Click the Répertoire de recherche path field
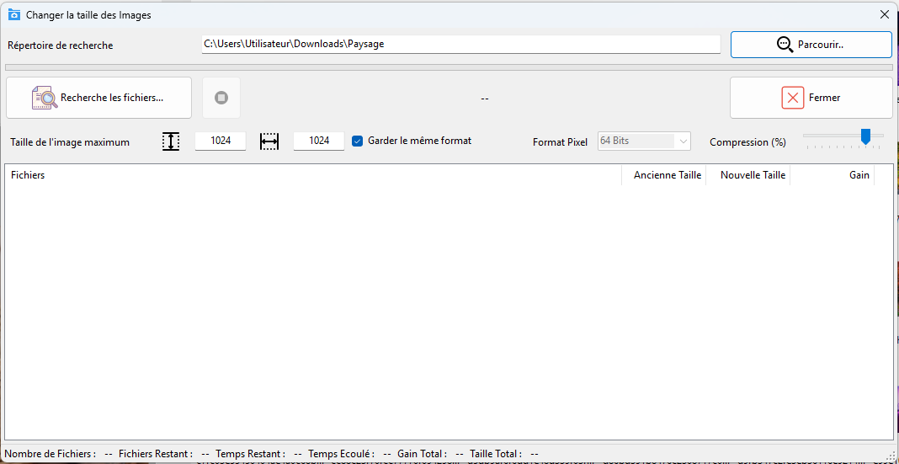 [x=460, y=44]
